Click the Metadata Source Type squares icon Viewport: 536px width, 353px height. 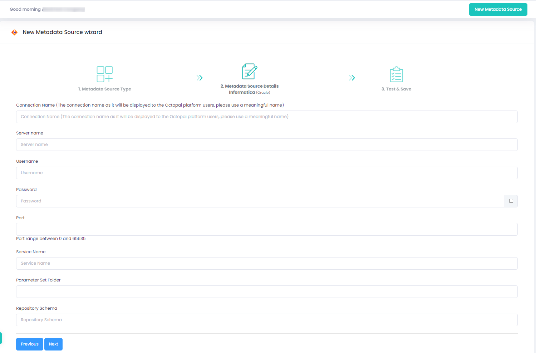[x=104, y=74]
